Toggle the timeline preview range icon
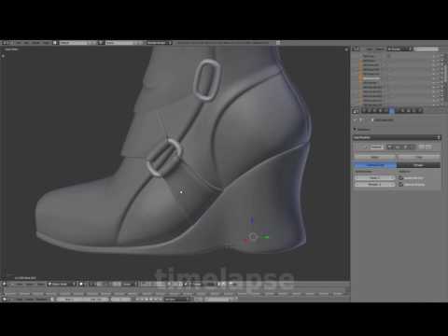Image resolution: width=448 pixels, height=336 pixels. (x=52, y=299)
